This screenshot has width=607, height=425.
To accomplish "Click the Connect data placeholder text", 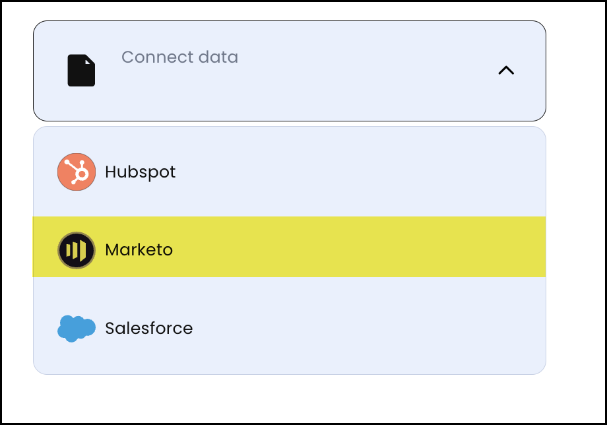I will (x=179, y=57).
